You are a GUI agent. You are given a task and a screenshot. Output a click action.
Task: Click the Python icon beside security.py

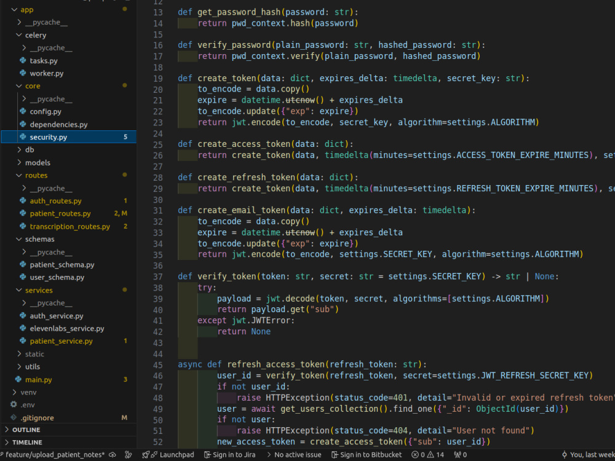(23, 137)
